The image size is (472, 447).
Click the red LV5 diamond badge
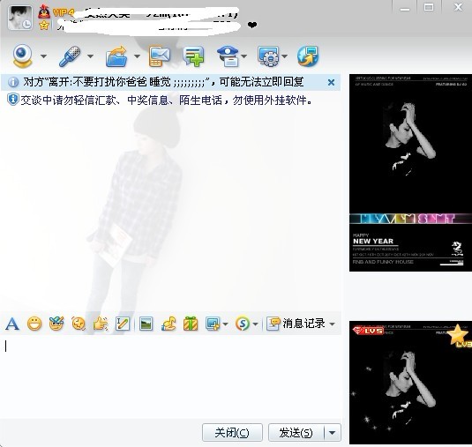pyautogui.click(x=368, y=331)
